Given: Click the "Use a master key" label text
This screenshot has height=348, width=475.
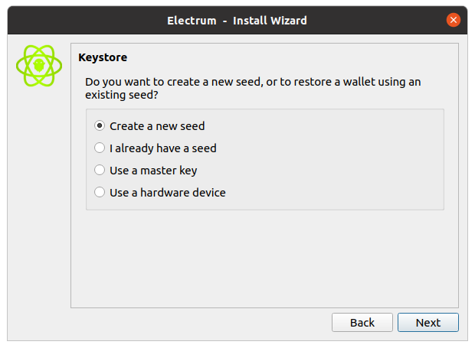Looking at the screenshot, I should pyautogui.click(x=153, y=171).
